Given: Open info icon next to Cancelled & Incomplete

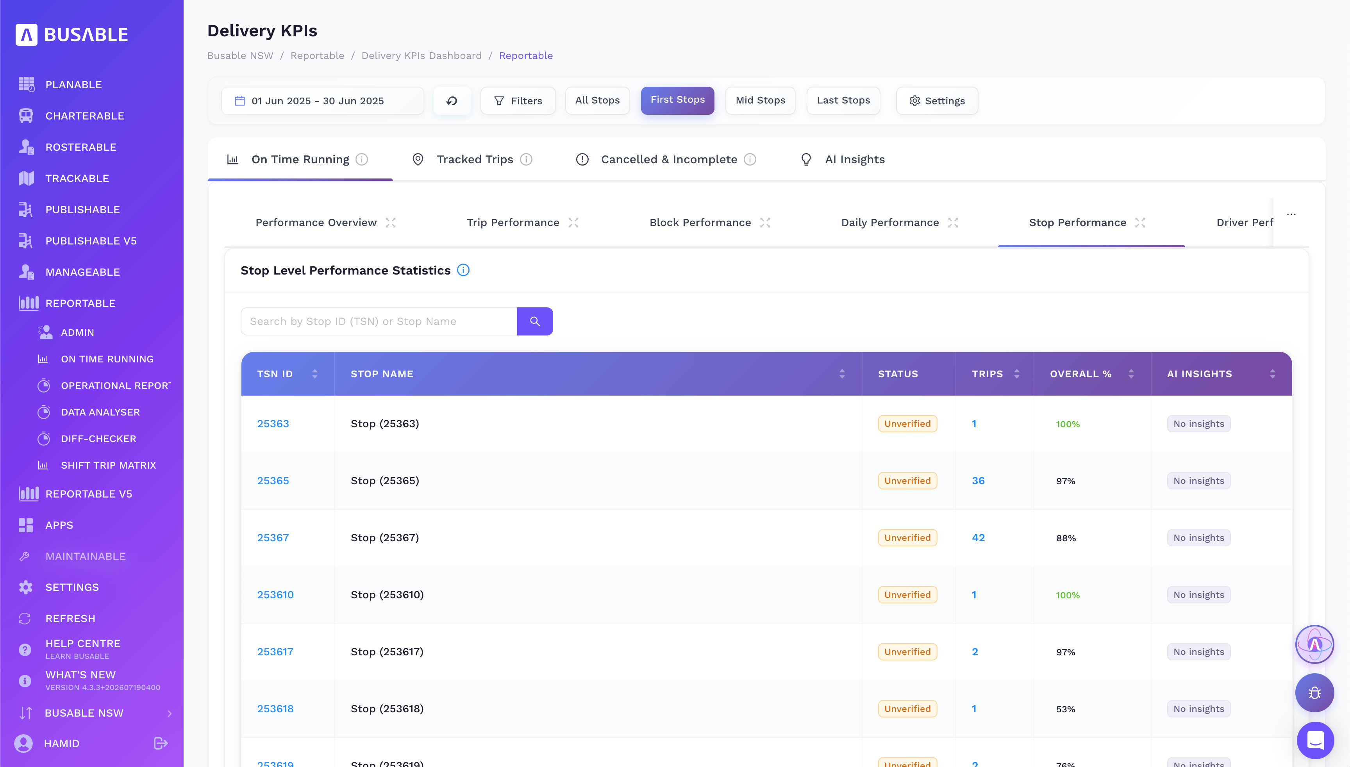Looking at the screenshot, I should (x=750, y=160).
